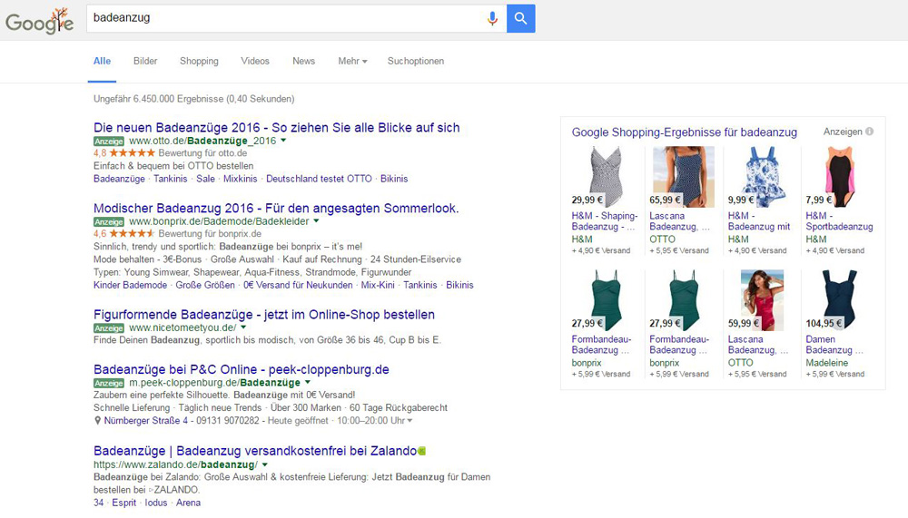Click the Google logo

tap(39, 22)
